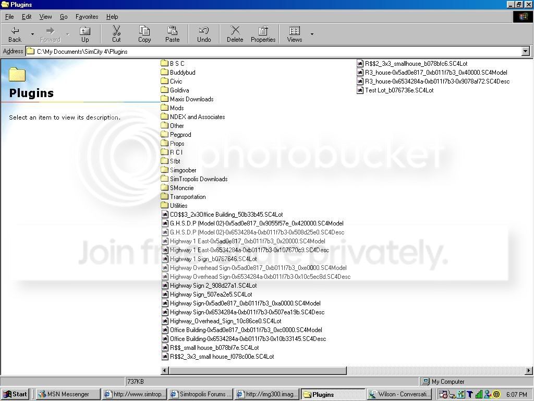The image size is (534, 401).
Task: Select the Goldiva folder
Action: coord(175,90)
